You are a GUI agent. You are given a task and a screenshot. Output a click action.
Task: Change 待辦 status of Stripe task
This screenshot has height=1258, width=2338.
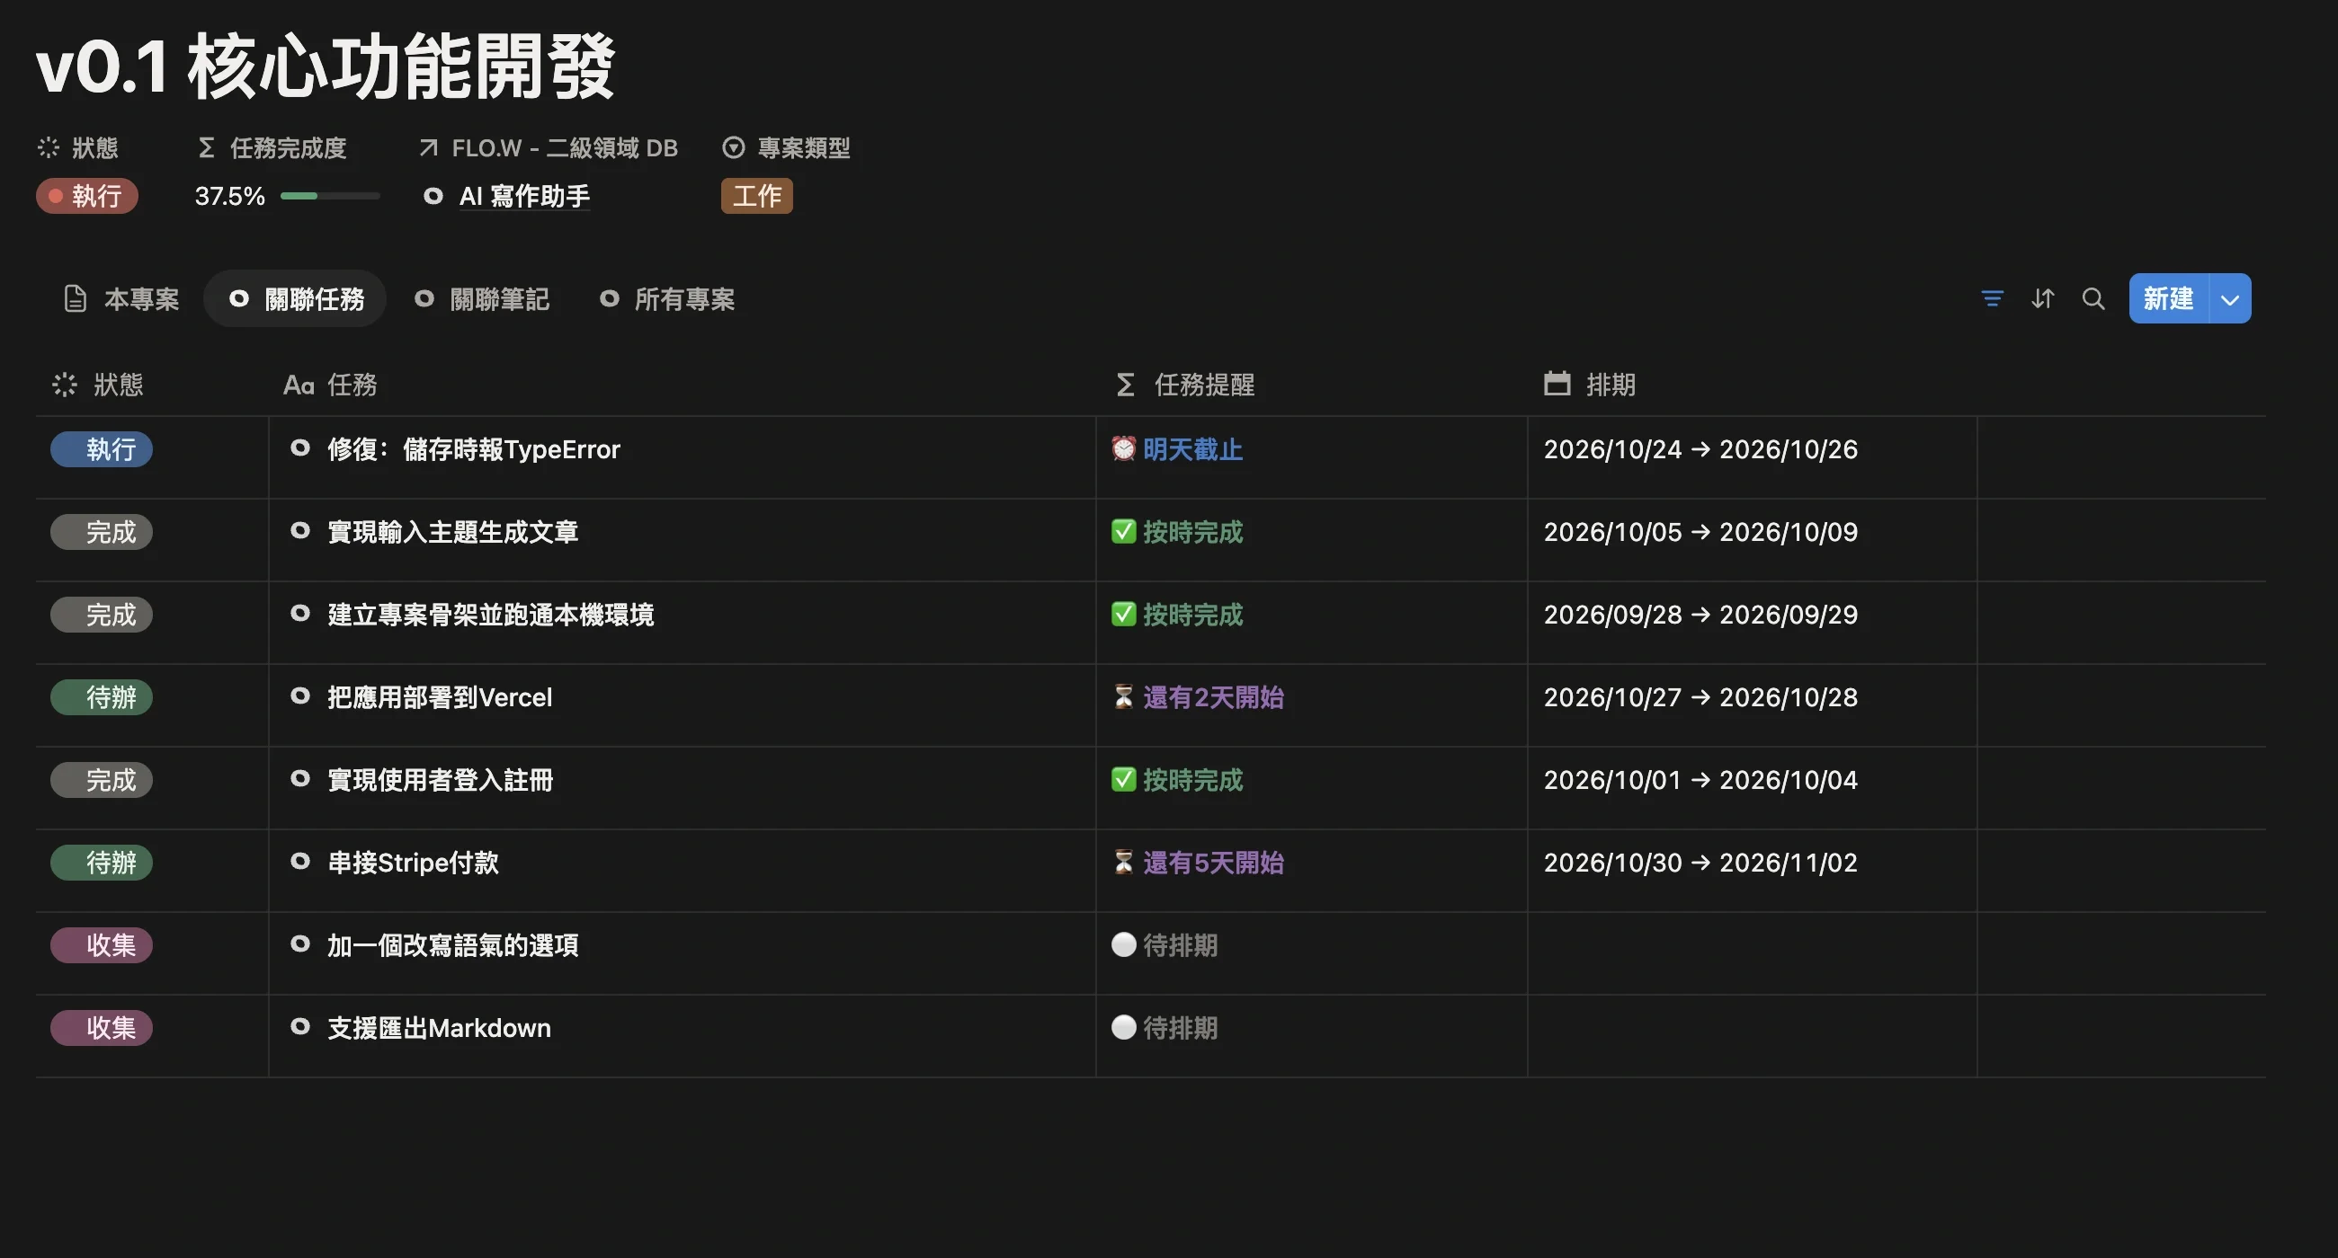(x=102, y=863)
